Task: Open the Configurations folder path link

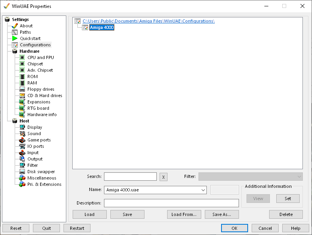Action: click(x=148, y=21)
